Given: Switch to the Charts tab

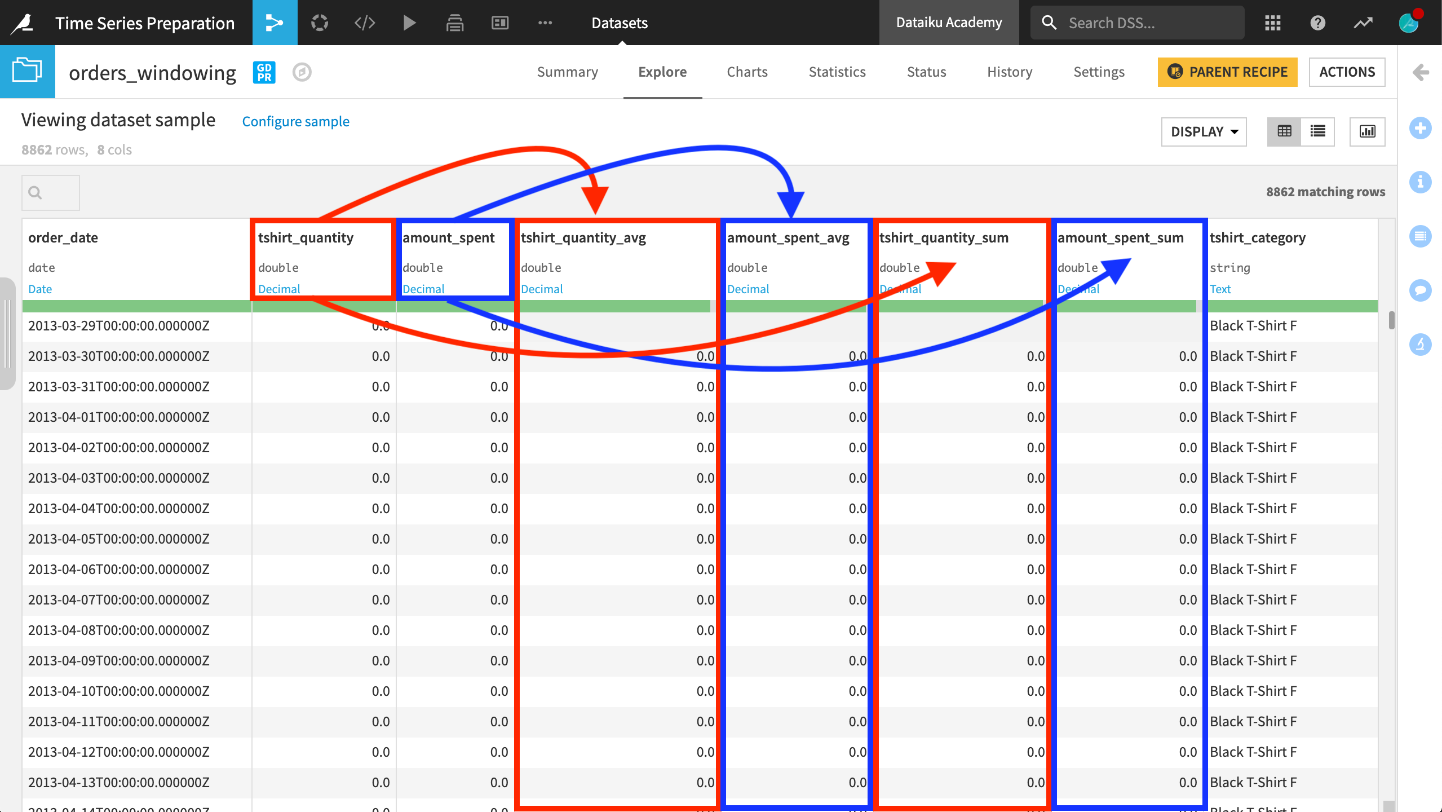Looking at the screenshot, I should (x=747, y=71).
